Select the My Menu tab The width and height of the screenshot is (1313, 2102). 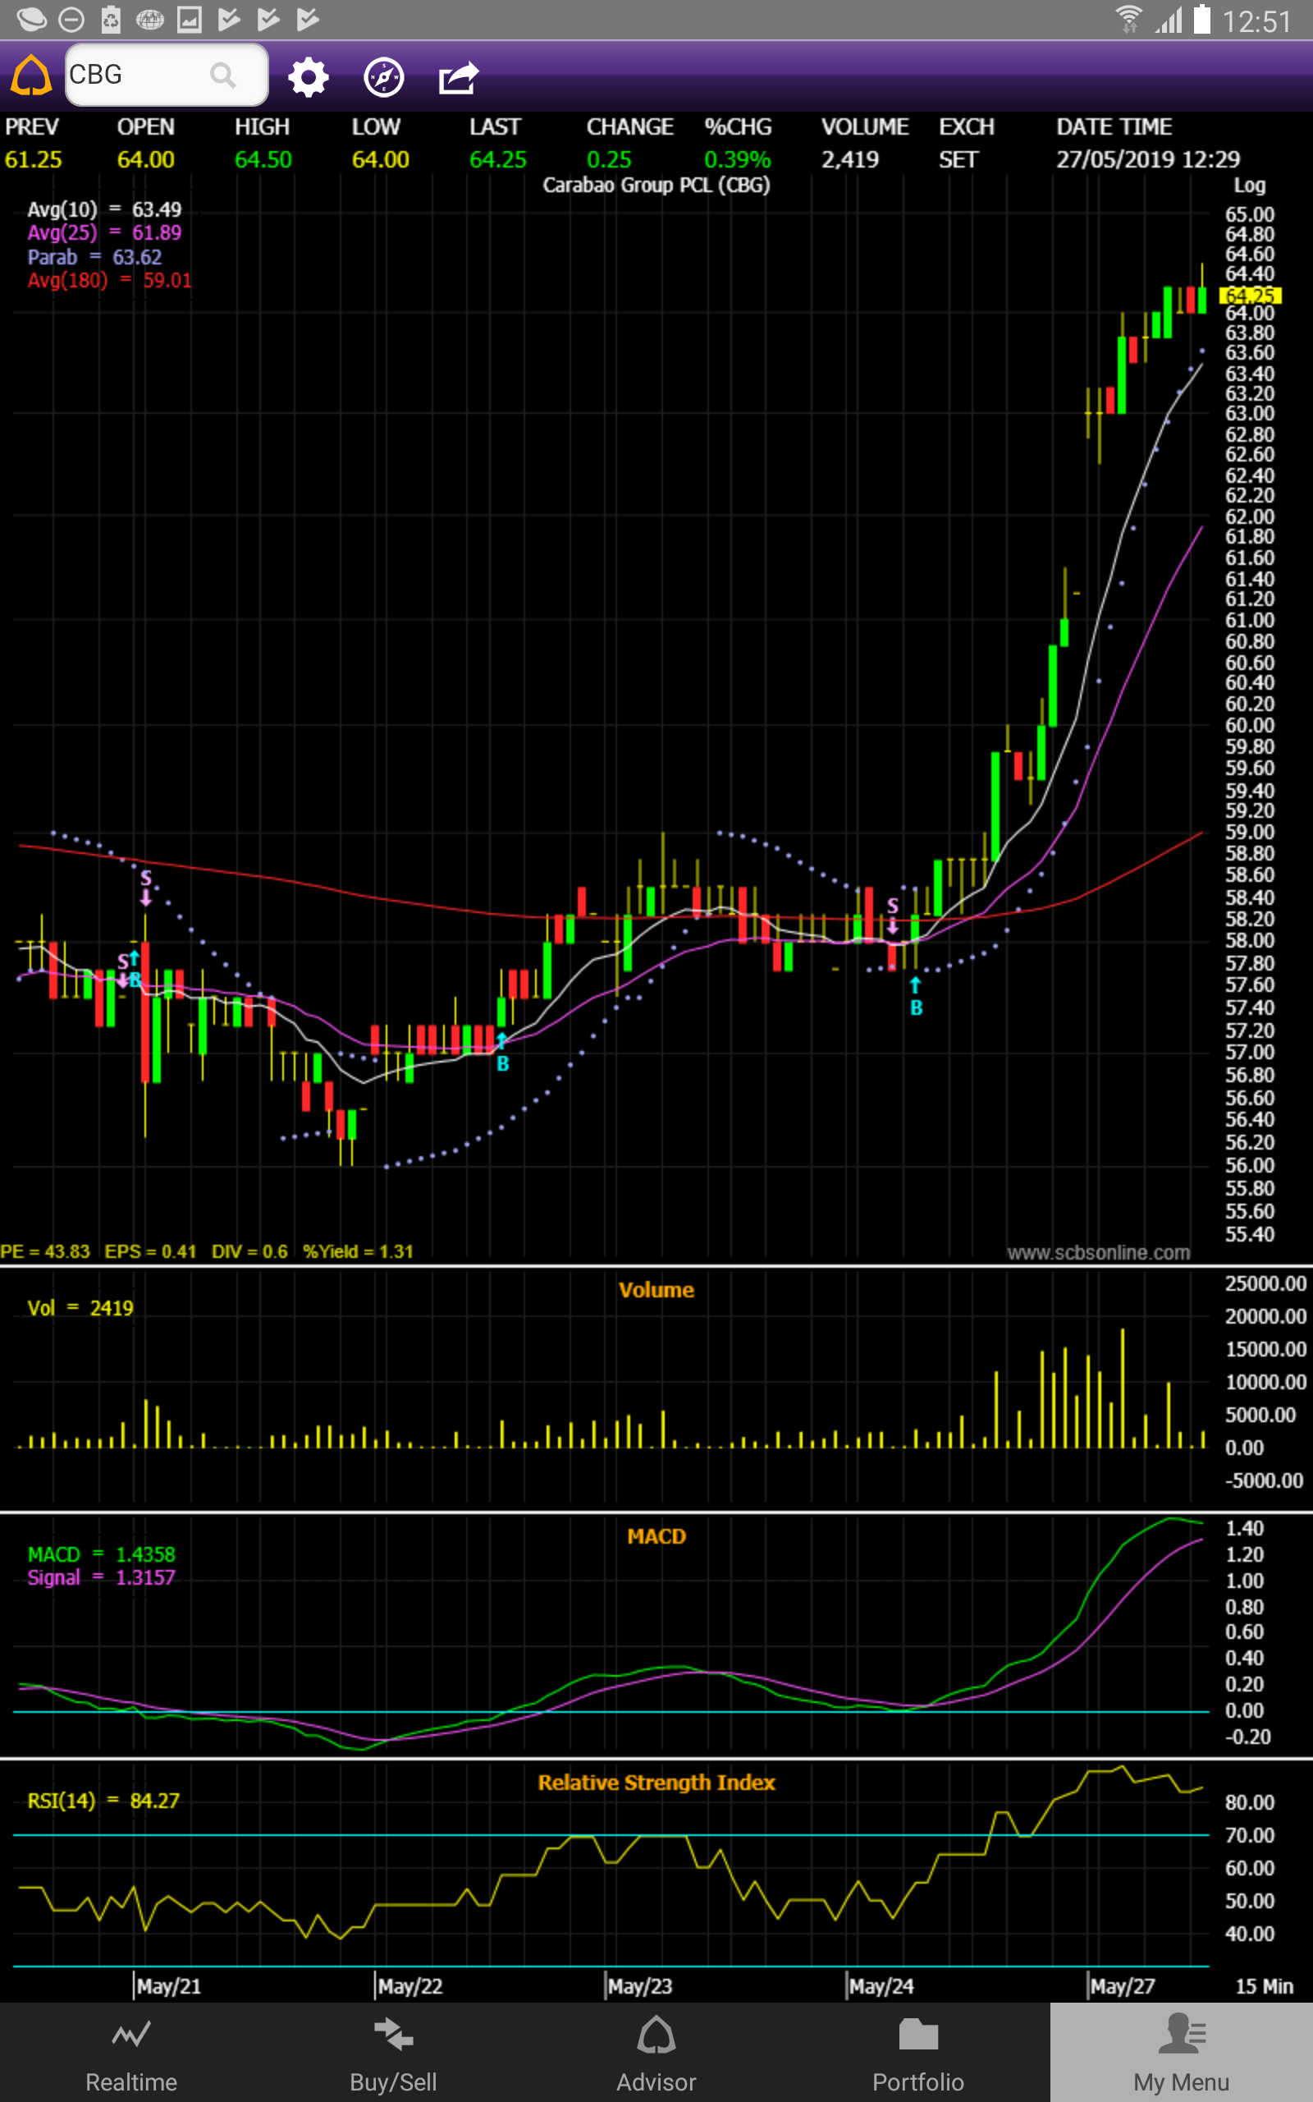(x=1182, y=2054)
